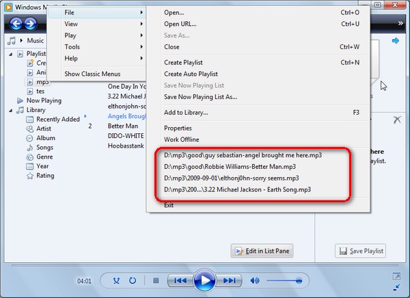Select the Hoobasstank track row

(126, 146)
